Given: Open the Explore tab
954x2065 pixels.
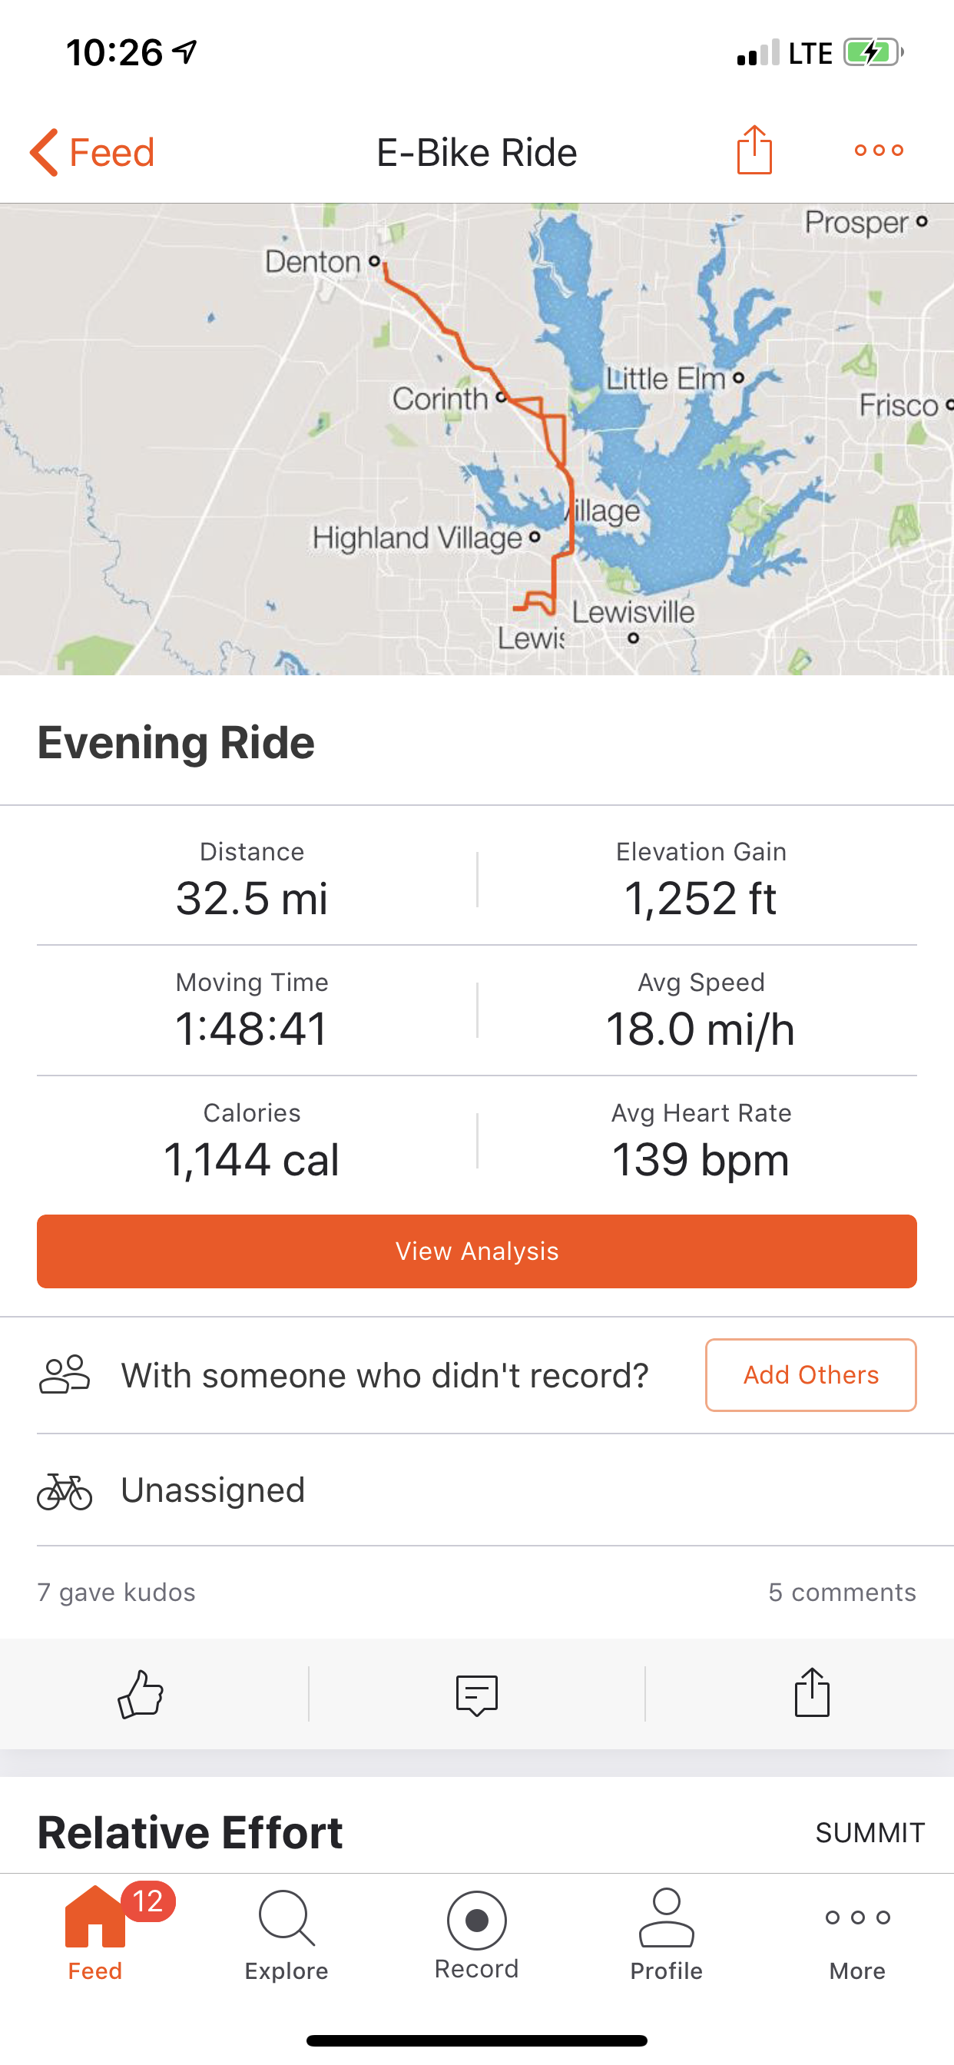Looking at the screenshot, I should (287, 1934).
